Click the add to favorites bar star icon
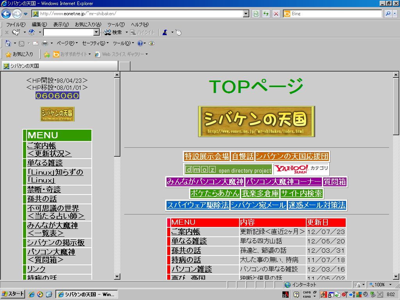 tap(47, 54)
